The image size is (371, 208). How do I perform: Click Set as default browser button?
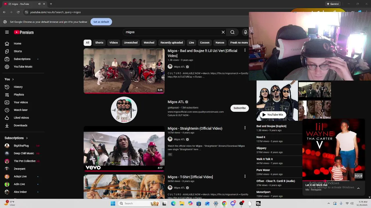tap(101, 22)
